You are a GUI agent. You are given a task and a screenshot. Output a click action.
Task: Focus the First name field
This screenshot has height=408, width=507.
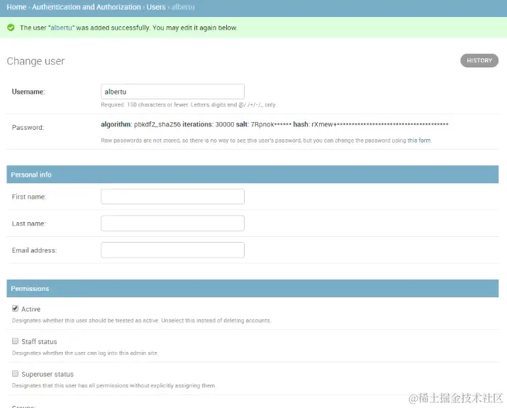point(172,197)
